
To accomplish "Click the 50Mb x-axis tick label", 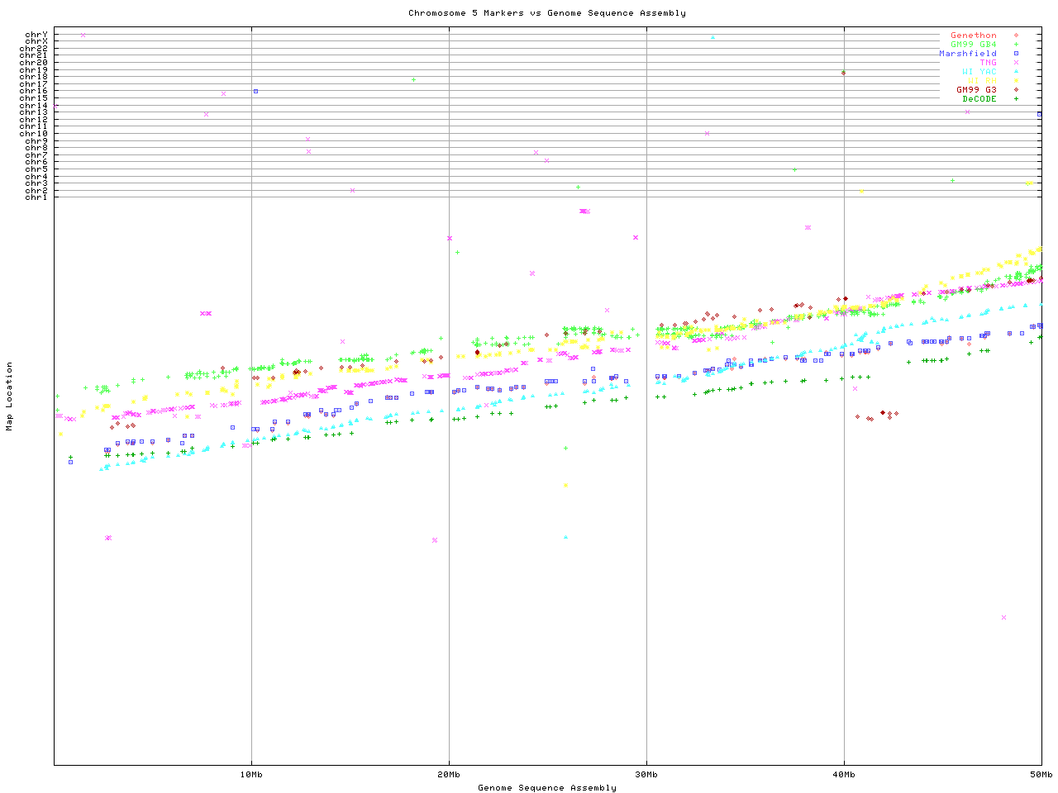I will (x=1041, y=774).
